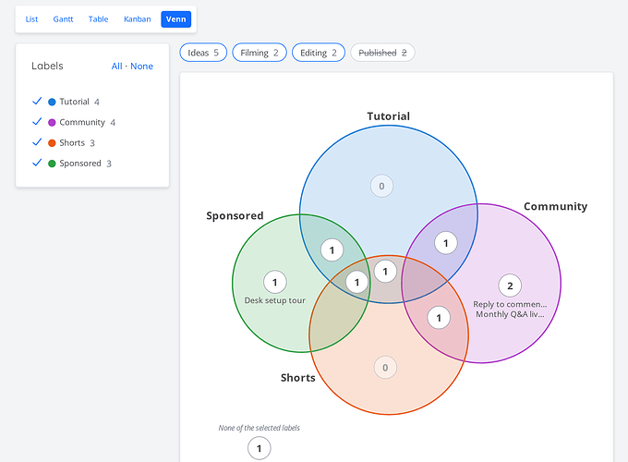
Task: Toggle the Editing 2 status filter
Action: click(319, 53)
